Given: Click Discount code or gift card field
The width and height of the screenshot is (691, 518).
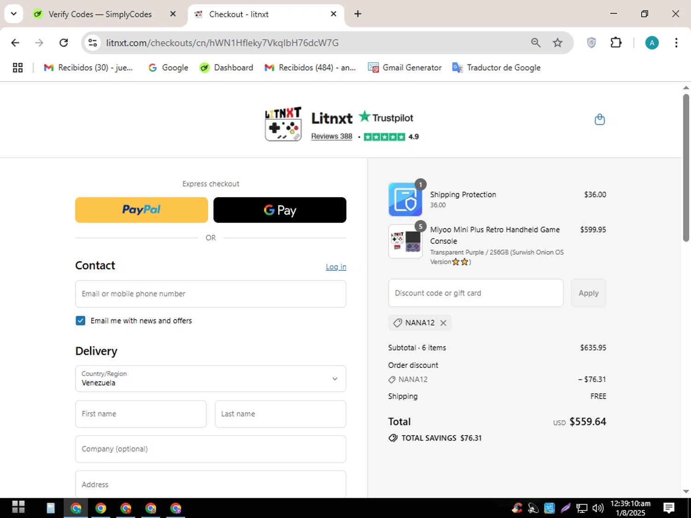Looking at the screenshot, I should [x=476, y=293].
